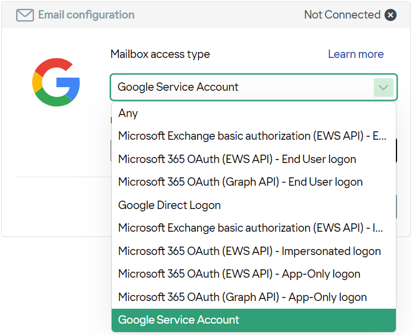The height and width of the screenshot is (335, 412).
Task: Select Microsoft 365 OAuth (EWS API) - App-Only logon
Action: (x=254, y=274)
